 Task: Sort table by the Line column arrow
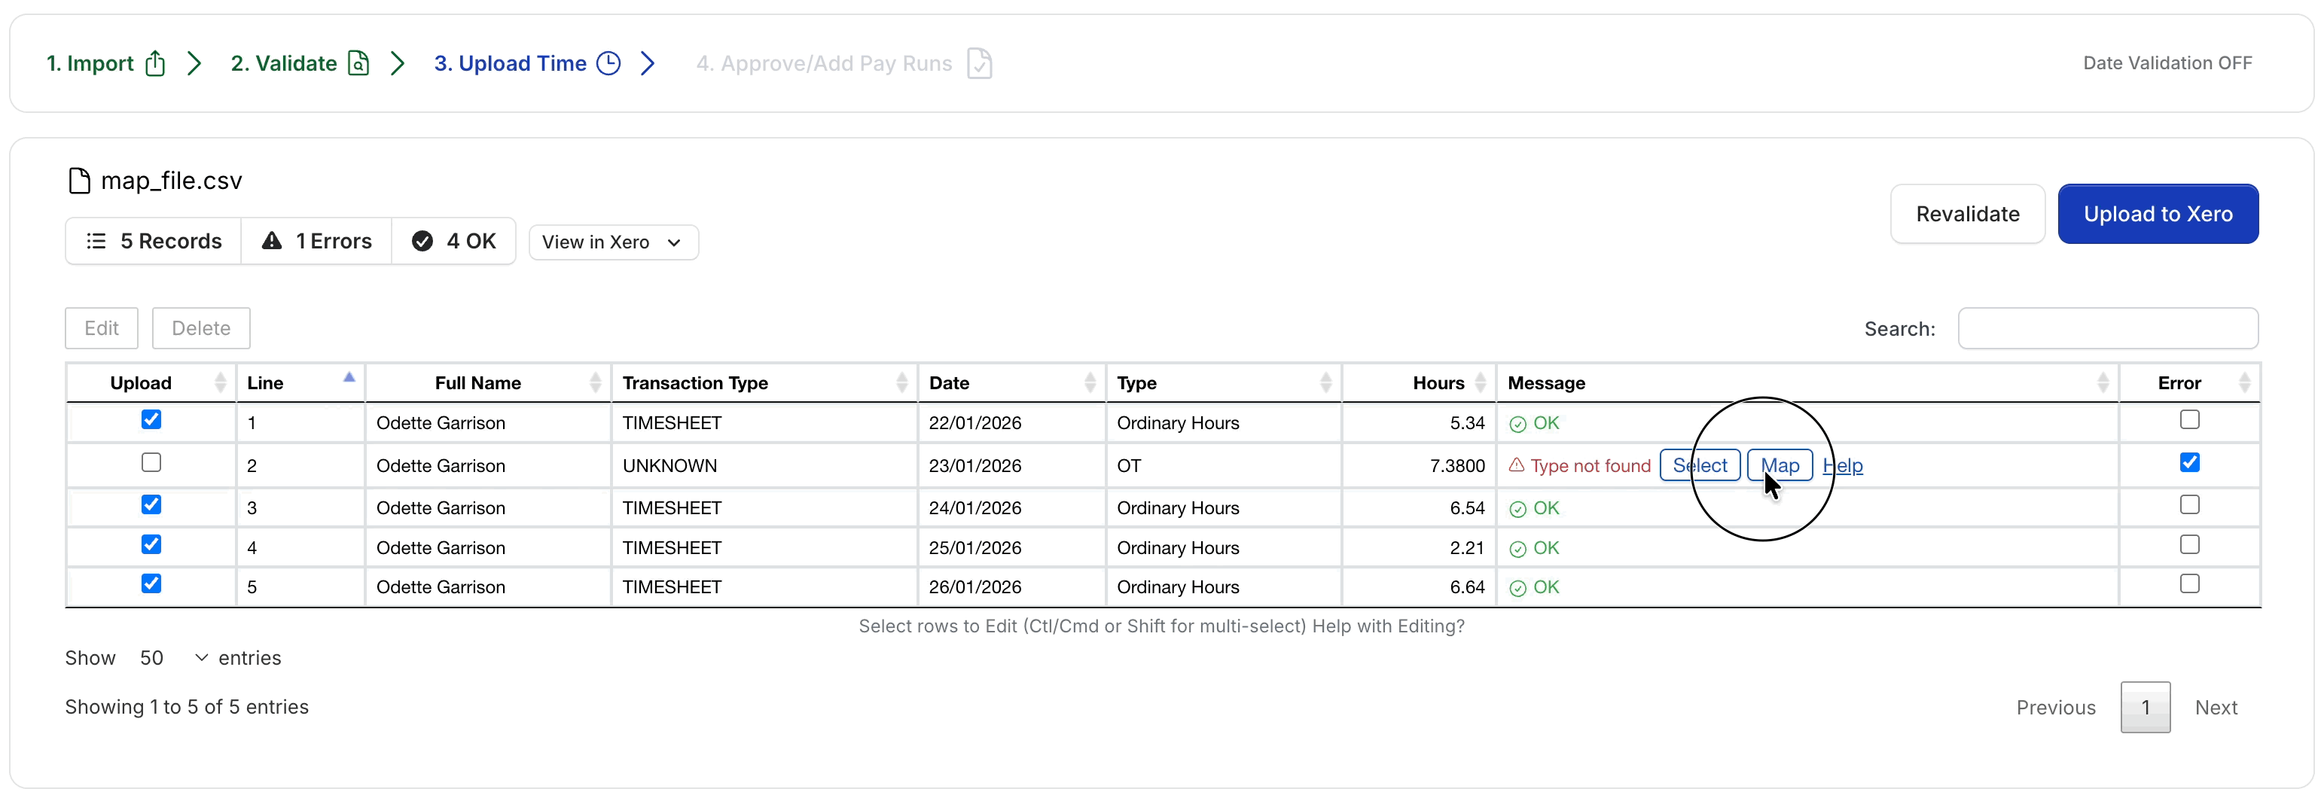pyautogui.click(x=349, y=378)
